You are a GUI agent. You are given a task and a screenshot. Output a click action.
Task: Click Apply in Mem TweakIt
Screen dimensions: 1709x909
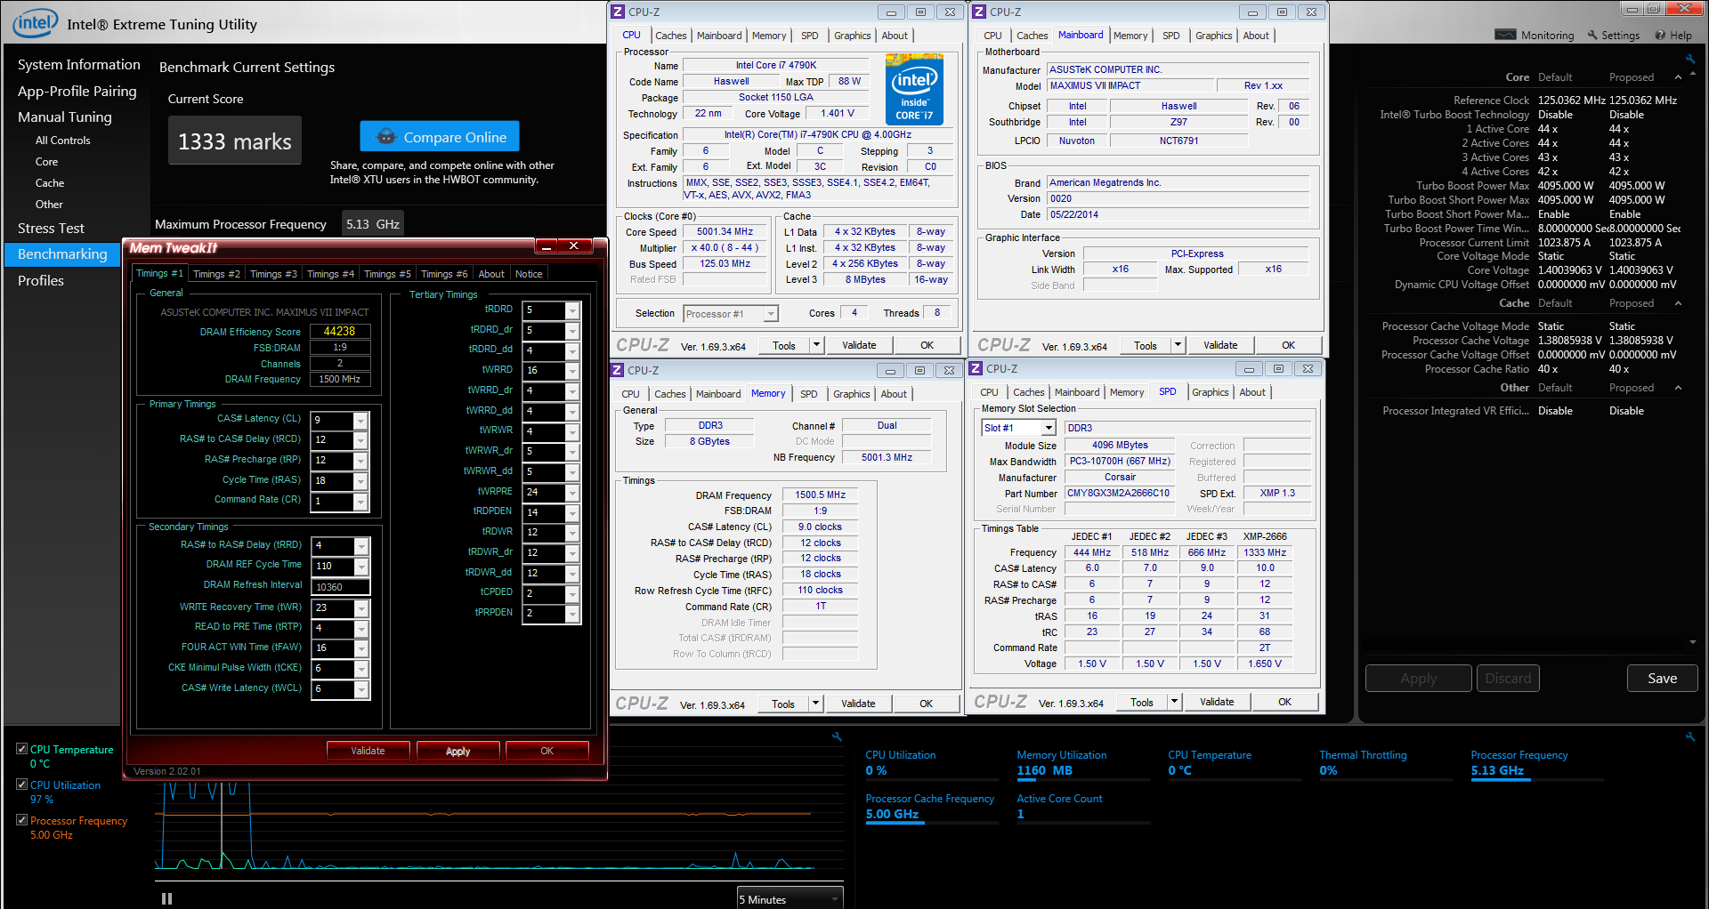458,752
